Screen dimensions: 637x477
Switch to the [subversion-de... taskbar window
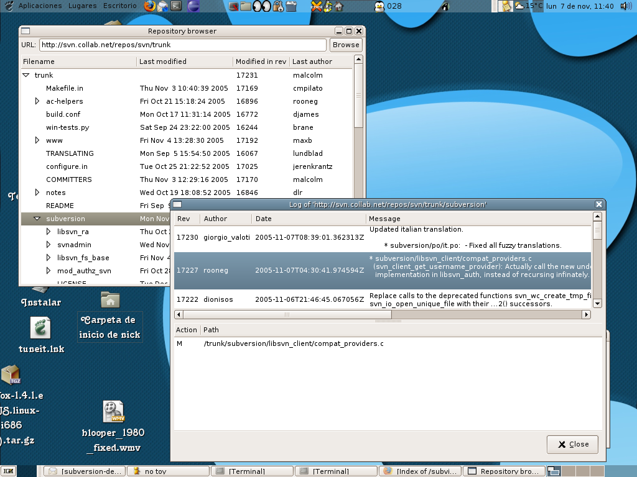(x=85, y=471)
